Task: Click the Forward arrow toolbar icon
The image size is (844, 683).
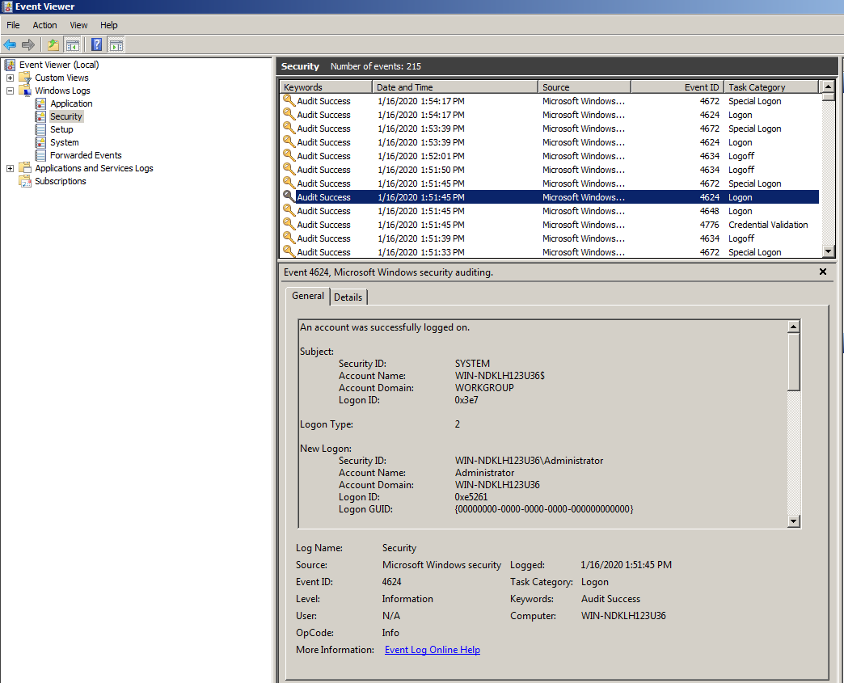Action: point(28,44)
